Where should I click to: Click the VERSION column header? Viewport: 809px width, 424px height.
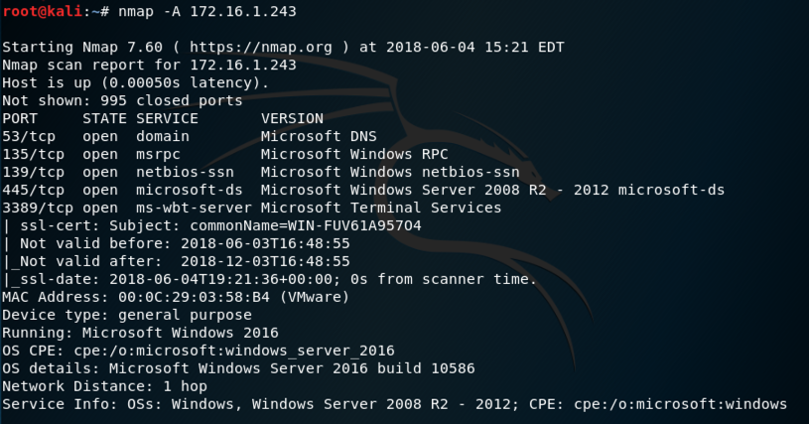(x=292, y=118)
